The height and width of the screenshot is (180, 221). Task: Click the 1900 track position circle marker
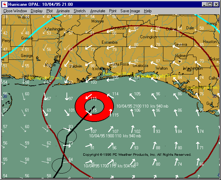click(x=67, y=136)
